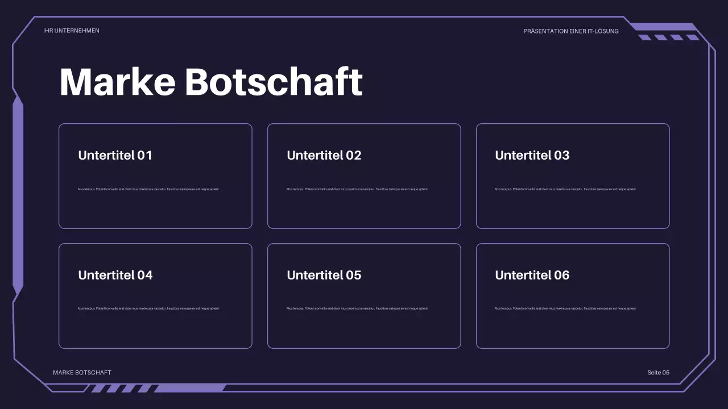728x409 pixels.
Task: Select the 'Untertitel 02' heading
Action: [x=324, y=155]
